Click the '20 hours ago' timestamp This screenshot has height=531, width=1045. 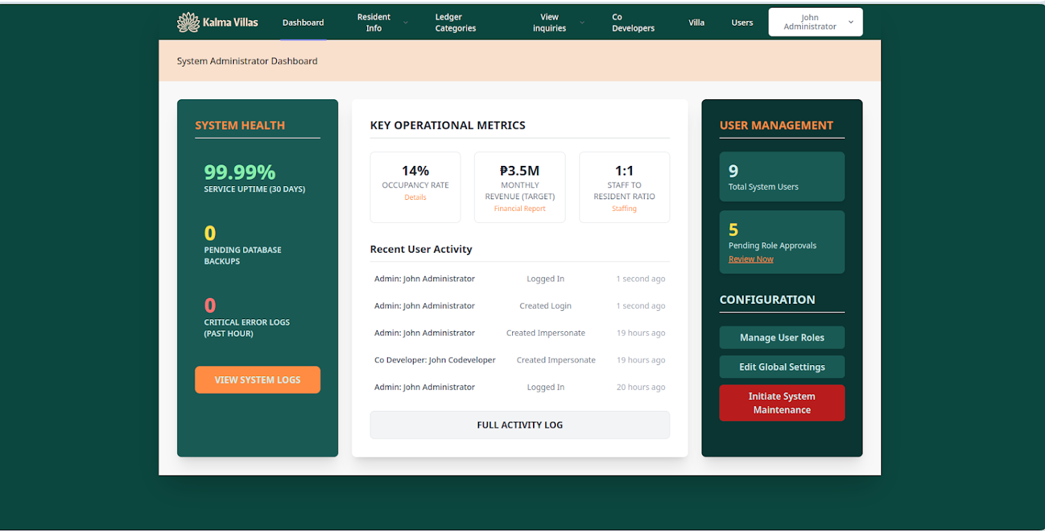[640, 387]
